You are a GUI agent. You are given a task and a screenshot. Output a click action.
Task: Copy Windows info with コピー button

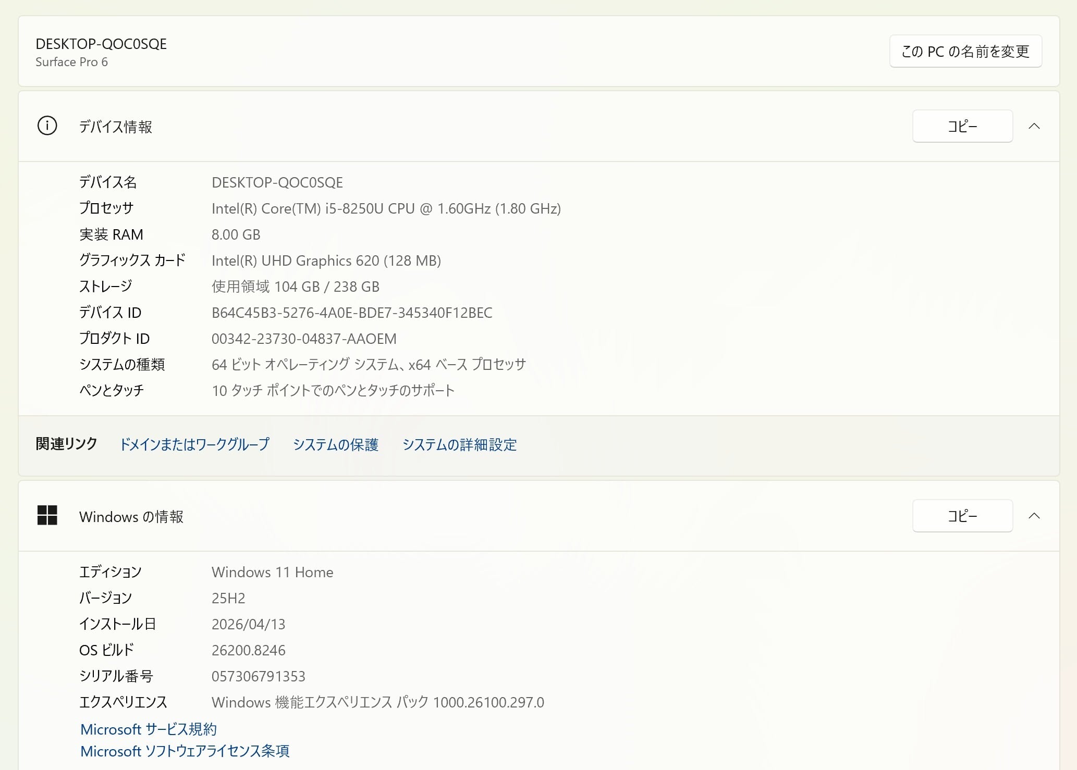(x=962, y=516)
